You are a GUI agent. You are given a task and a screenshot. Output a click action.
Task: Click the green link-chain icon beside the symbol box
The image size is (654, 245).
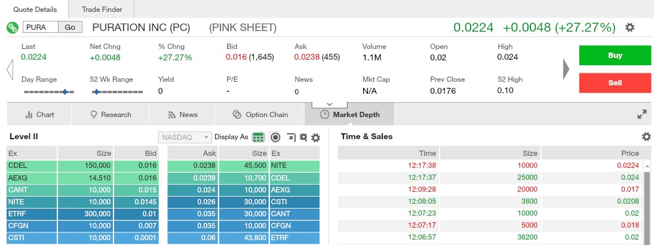(13, 28)
